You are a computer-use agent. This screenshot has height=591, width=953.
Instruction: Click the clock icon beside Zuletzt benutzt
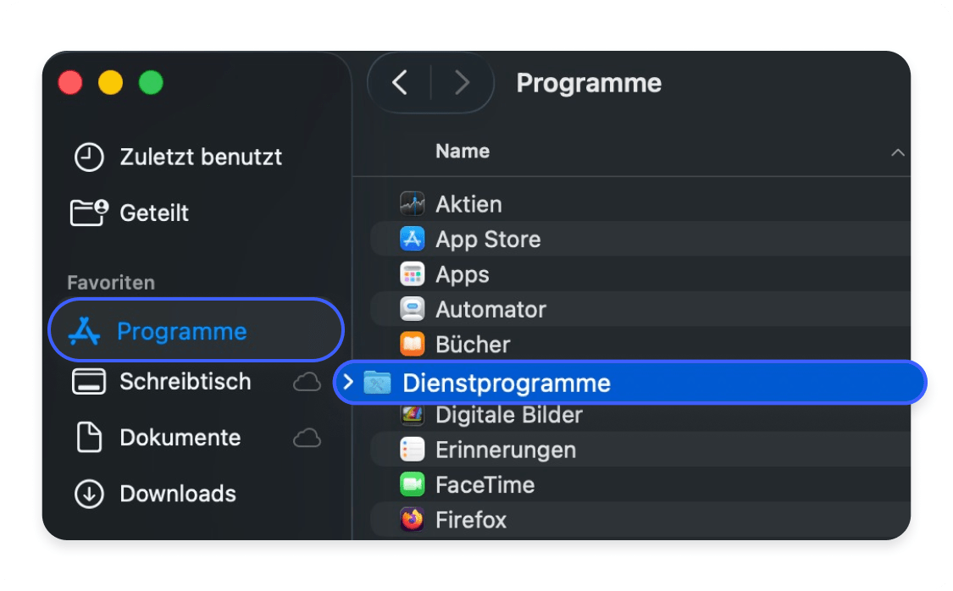89,157
